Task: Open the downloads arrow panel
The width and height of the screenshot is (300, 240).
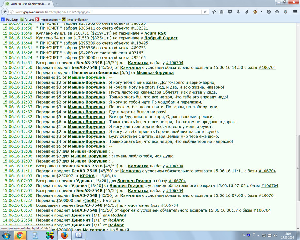Action: (x=238, y=12)
